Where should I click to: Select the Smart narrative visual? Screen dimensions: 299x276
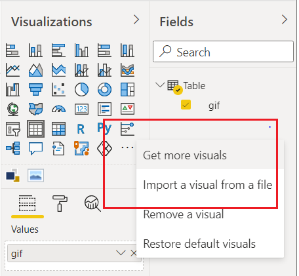58,148
